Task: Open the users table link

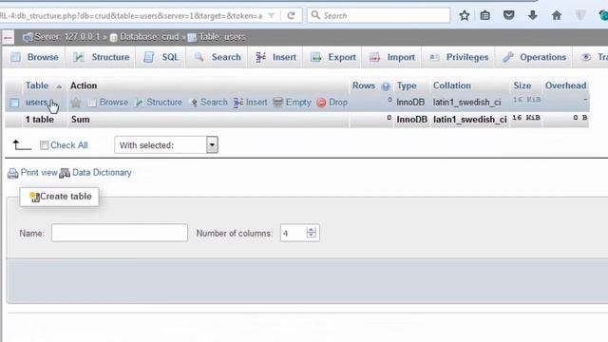Action: click(36, 103)
